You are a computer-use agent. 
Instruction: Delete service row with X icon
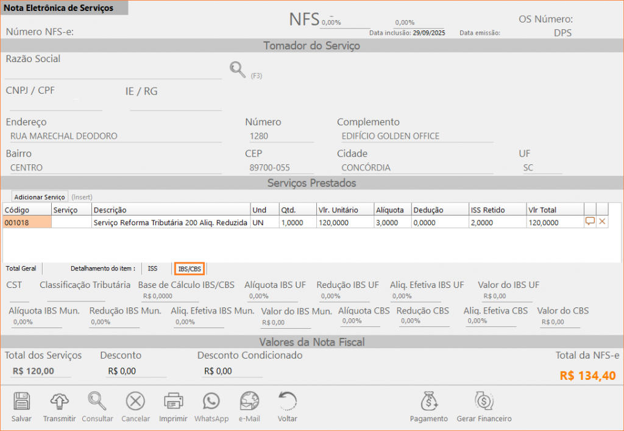(x=603, y=222)
